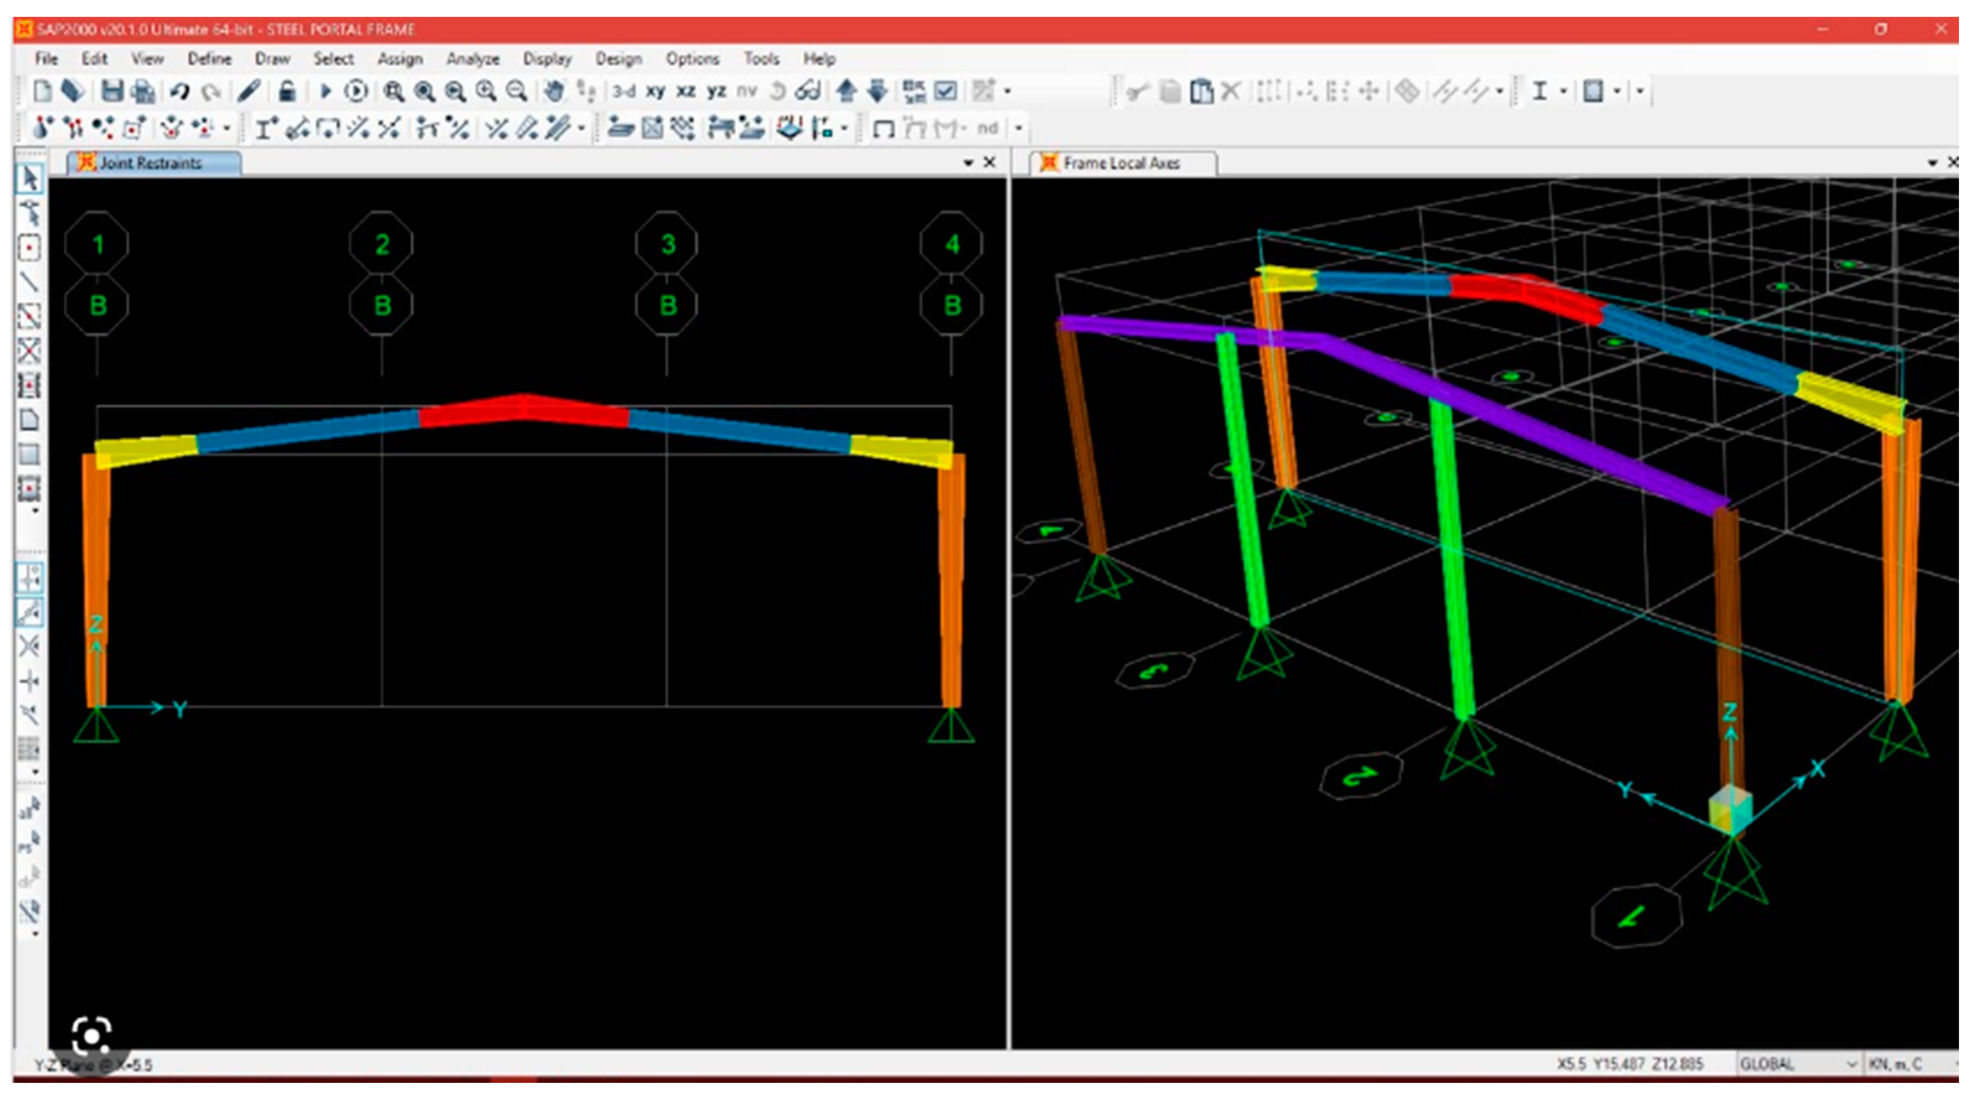Toggle the Lock/Unlock model padlock icon
The height and width of the screenshot is (1102, 1971).
click(287, 92)
